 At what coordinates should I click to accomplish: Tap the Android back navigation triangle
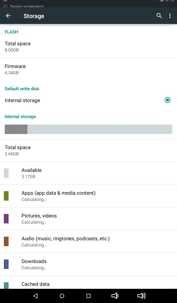click(x=35, y=296)
